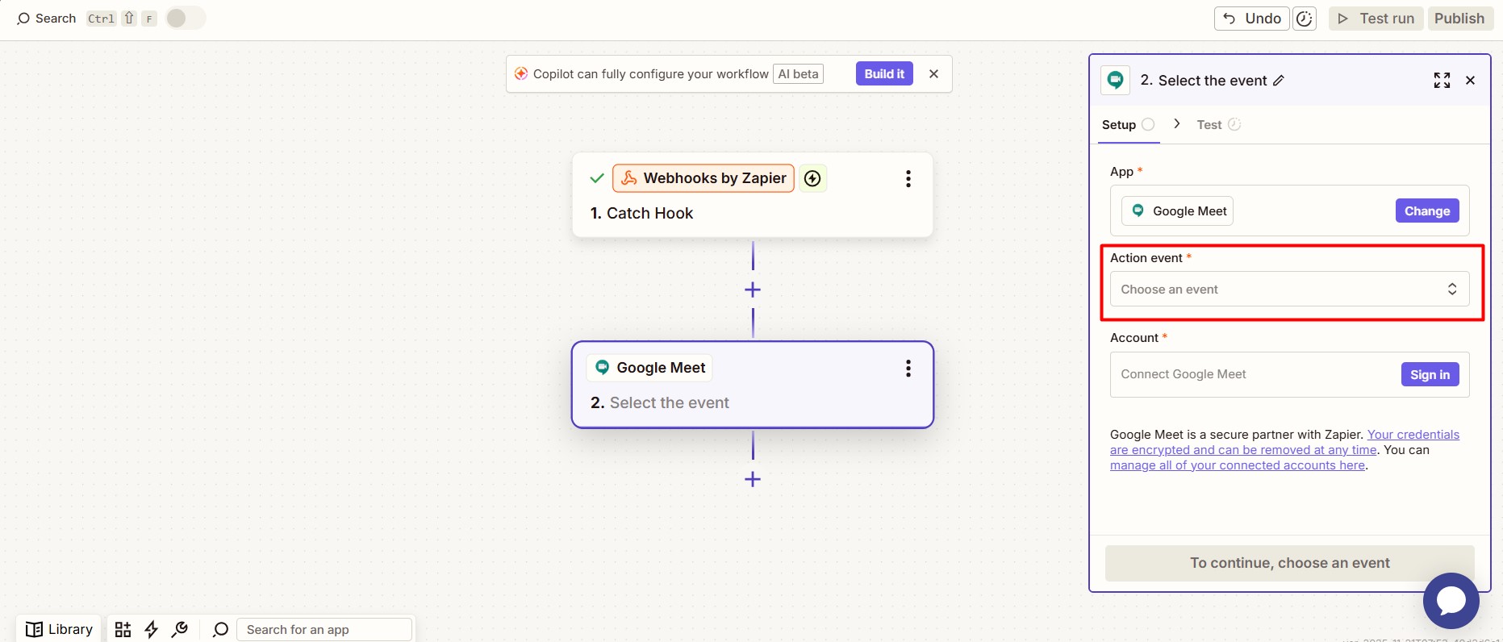Screen dimensions: 1503x642
Task: Open the chat support bubble
Action: click(1451, 601)
